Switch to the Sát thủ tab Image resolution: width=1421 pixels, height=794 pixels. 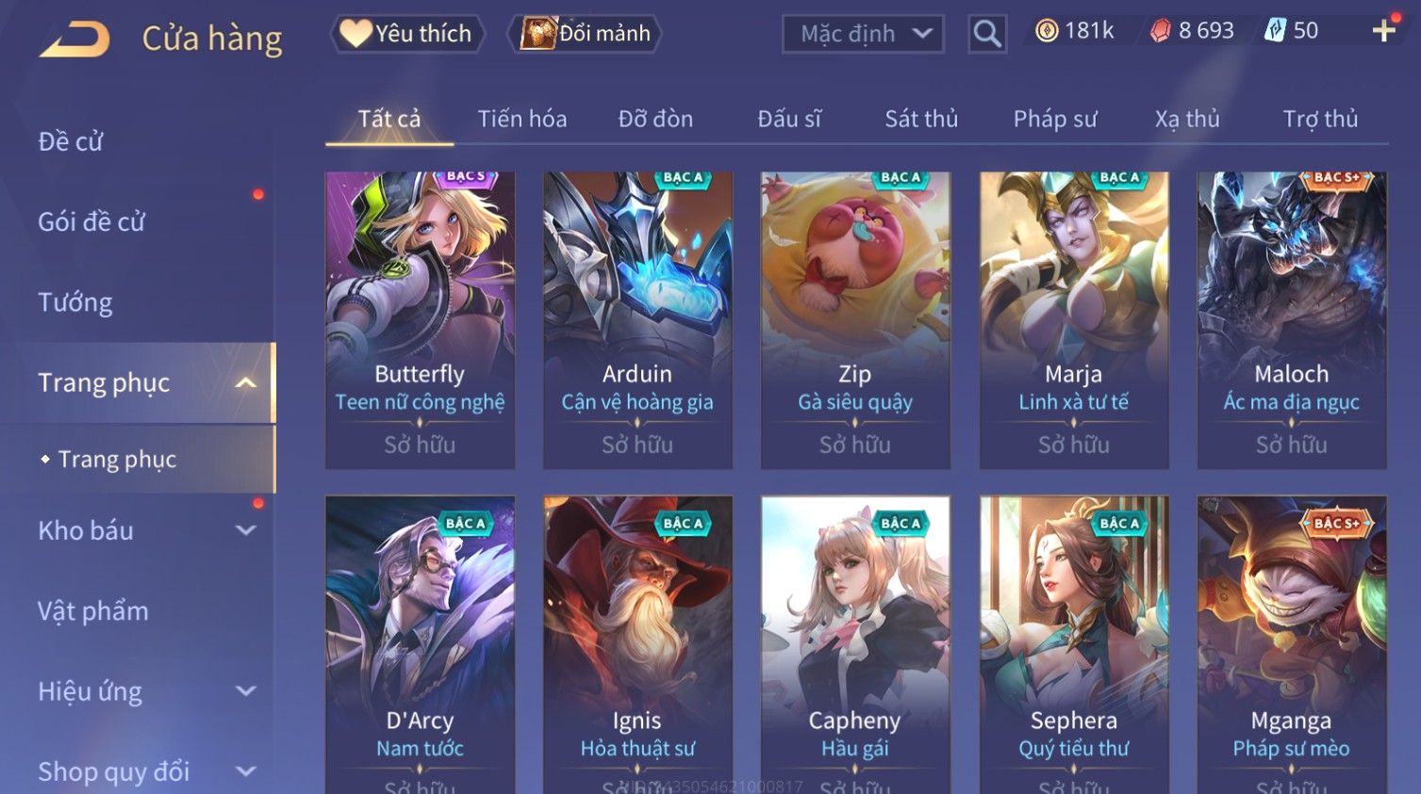tap(921, 119)
